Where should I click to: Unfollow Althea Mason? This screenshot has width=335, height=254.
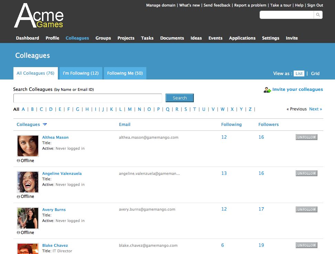[x=306, y=137]
